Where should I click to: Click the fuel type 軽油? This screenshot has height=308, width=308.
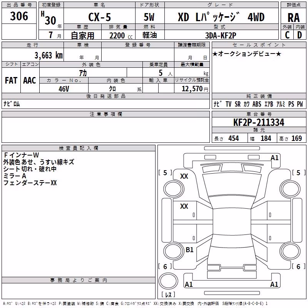[x=150, y=35]
